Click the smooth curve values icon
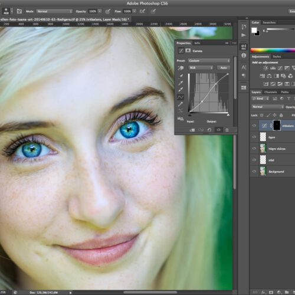295x295 pixels. 181,111
